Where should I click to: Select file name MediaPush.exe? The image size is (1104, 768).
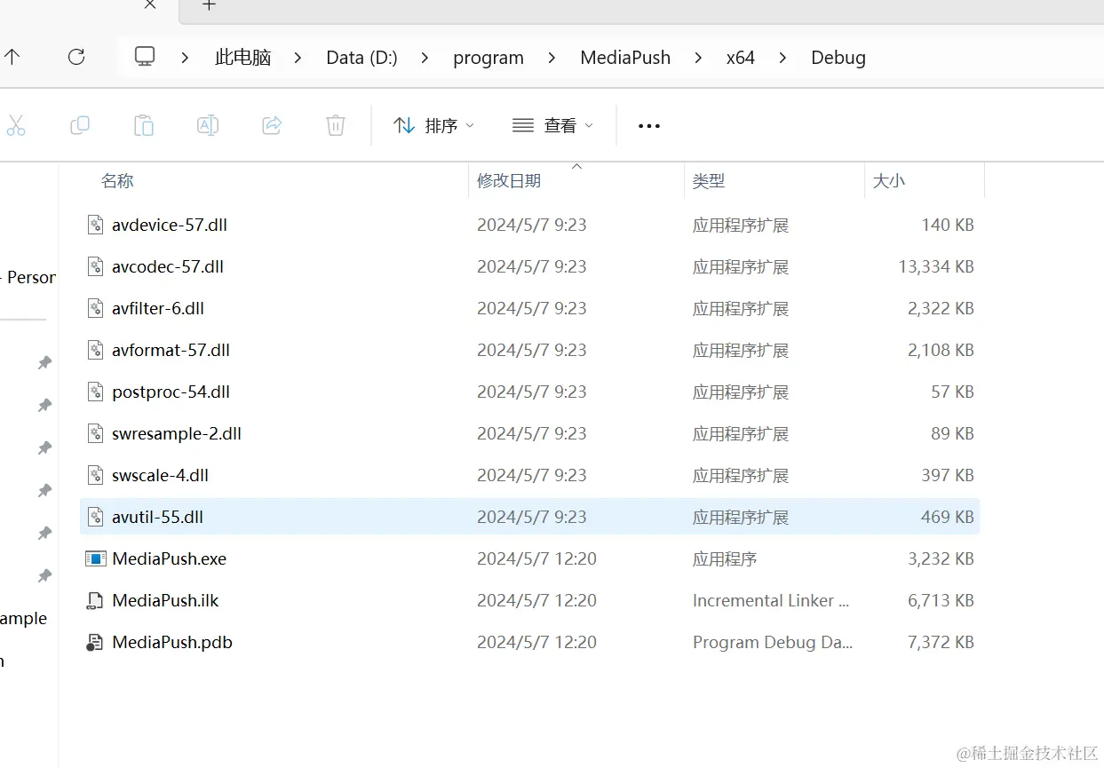pos(170,558)
